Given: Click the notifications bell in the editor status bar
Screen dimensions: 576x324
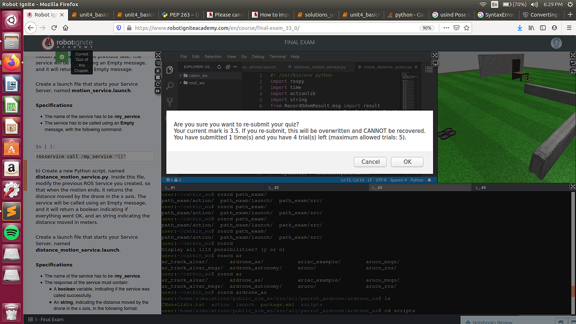Looking at the screenshot, I should pos(428,179).
